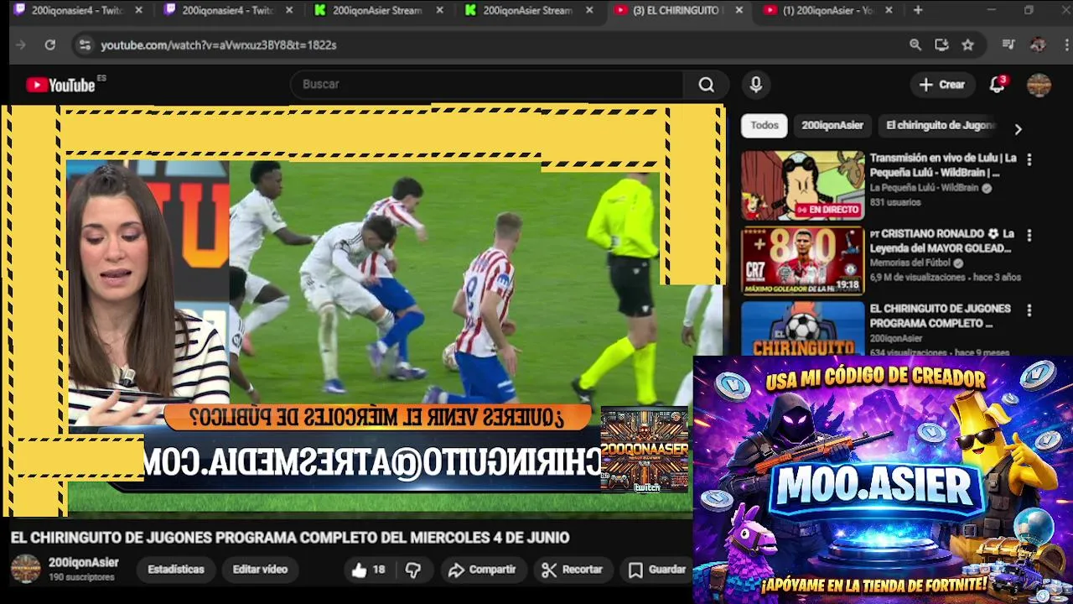Click the Estadísticas button
This screenshot has height=604, width=1073.
click(x=176, y=570)
